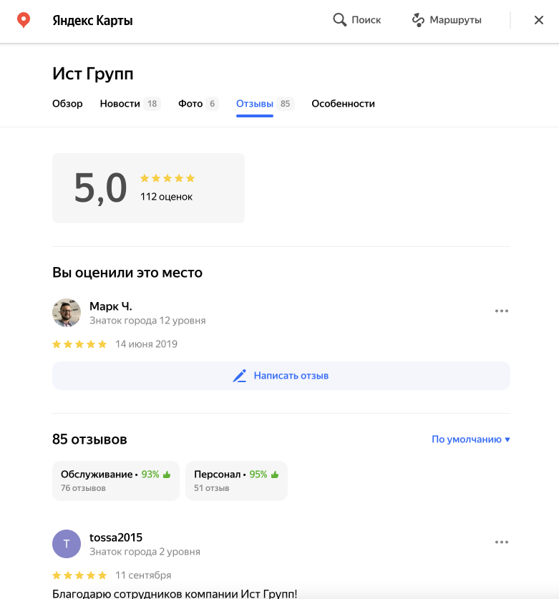Open the three-dot menu for Марк Ч. review
This screenshot has height=599, width=559.
click(x=501, y=311)
